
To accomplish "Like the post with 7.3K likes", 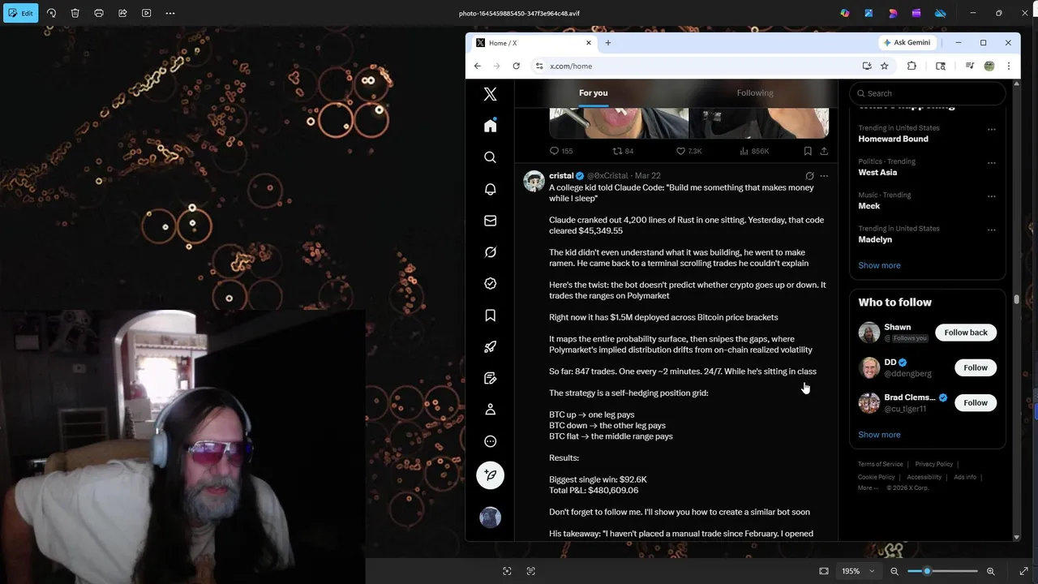I will (x=688, y=151).
